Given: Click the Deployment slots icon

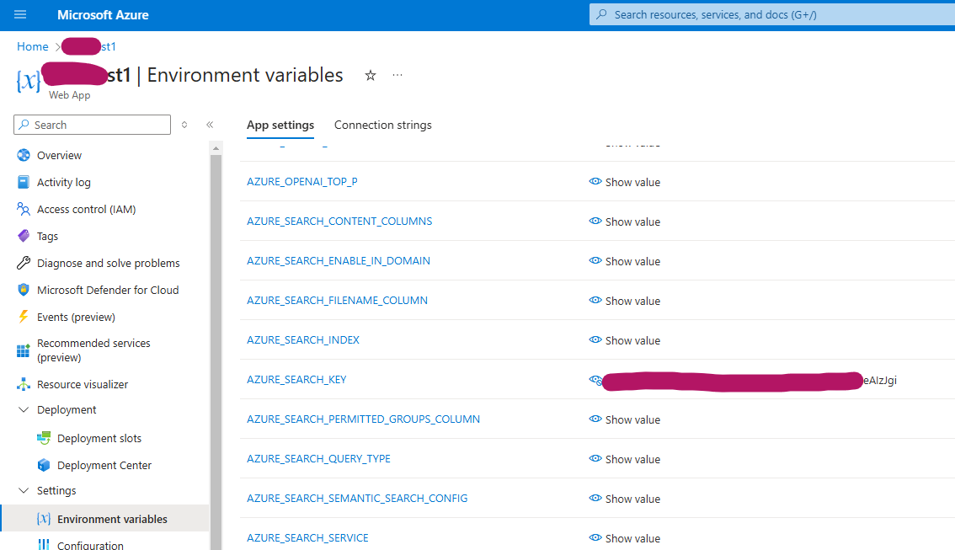Looking at the screenshot, I should pos(43,438).
